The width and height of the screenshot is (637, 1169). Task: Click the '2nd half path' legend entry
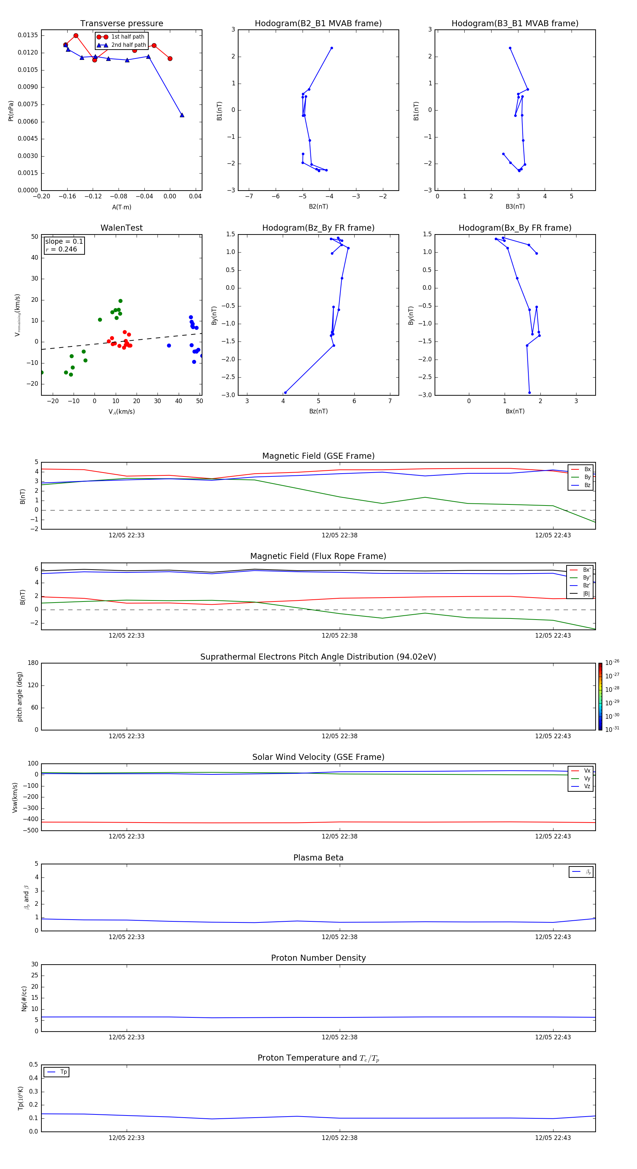(121, 45)
